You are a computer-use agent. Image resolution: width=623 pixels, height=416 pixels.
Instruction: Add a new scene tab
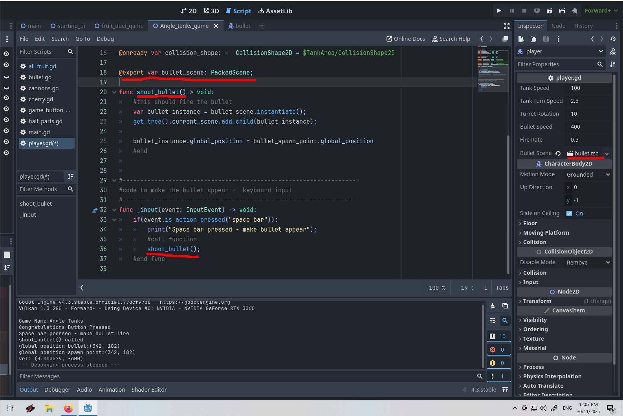click(262, 26)
